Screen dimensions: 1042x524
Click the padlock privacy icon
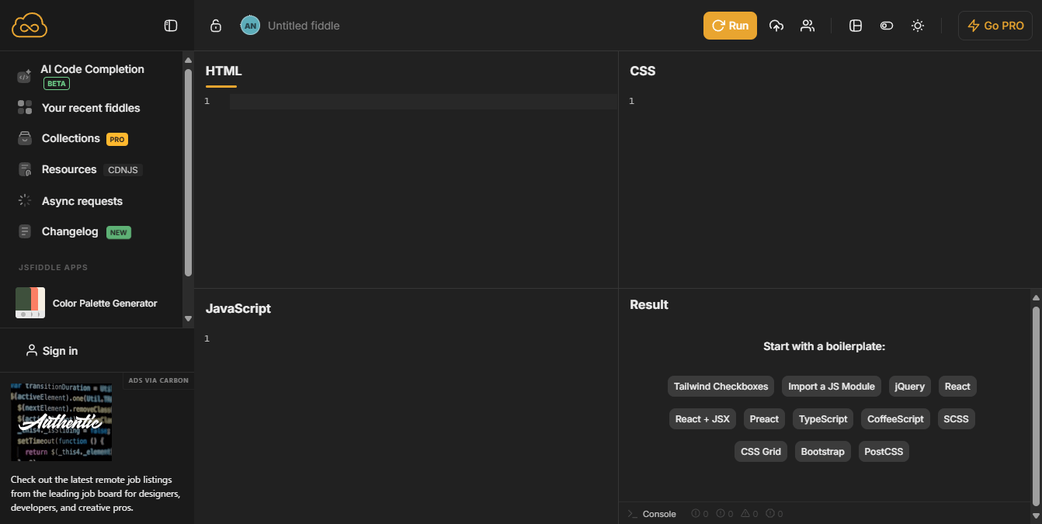tap(216, 26)
